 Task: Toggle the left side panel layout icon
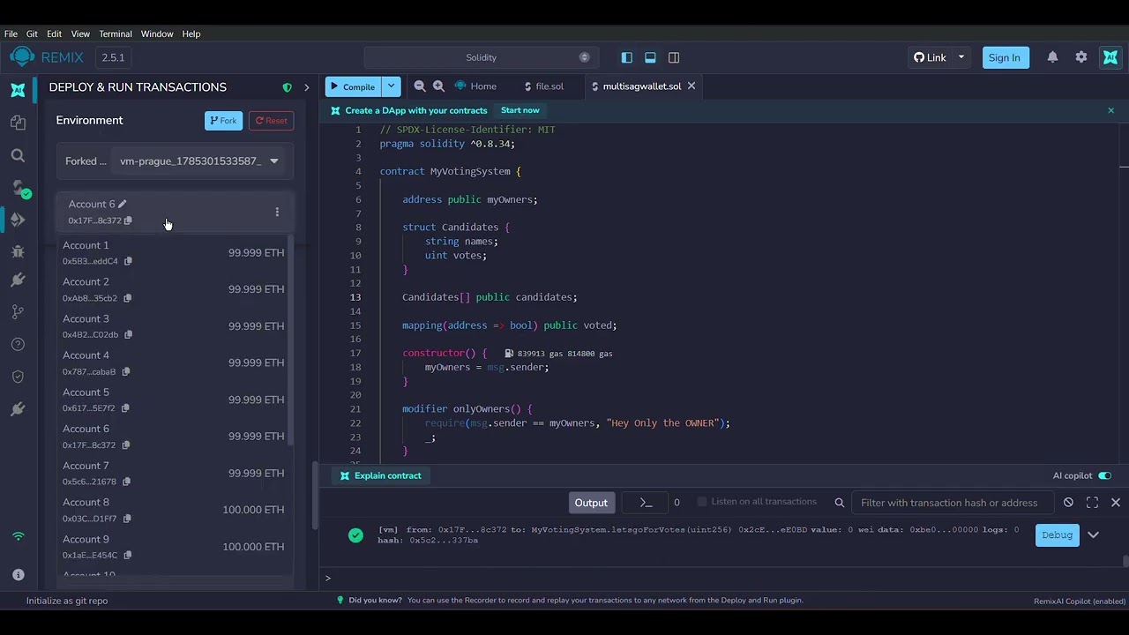[x=627, y=57]
